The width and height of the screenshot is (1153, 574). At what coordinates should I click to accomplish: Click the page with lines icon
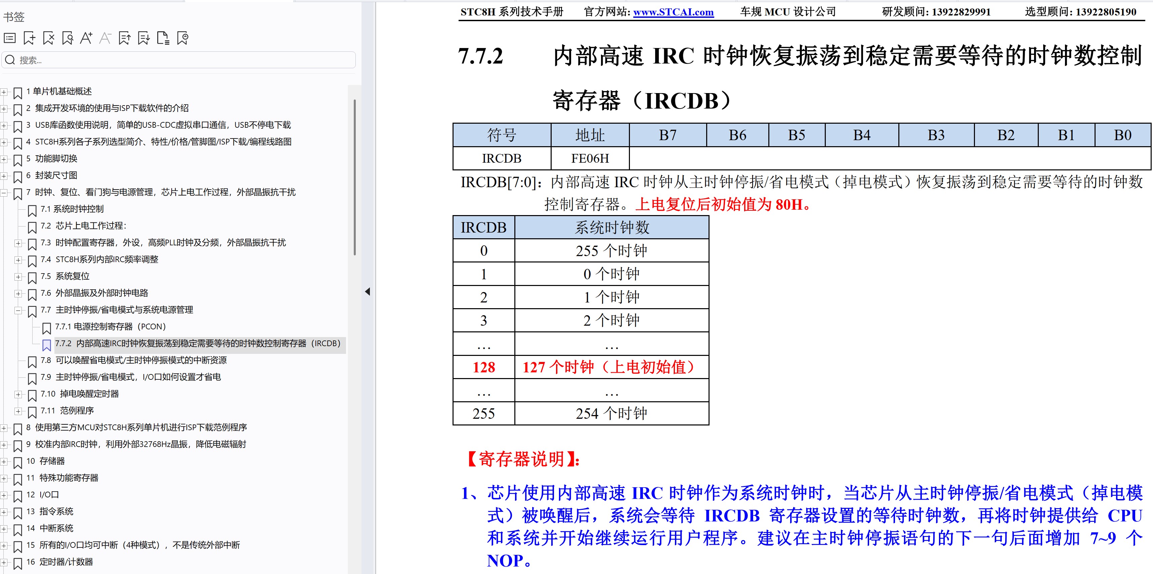point(163,39)
